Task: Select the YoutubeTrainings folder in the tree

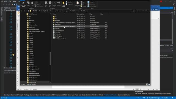Action: [x=32, y=14]
